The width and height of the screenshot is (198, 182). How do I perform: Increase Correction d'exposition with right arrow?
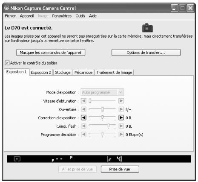[x=121, y=117]
